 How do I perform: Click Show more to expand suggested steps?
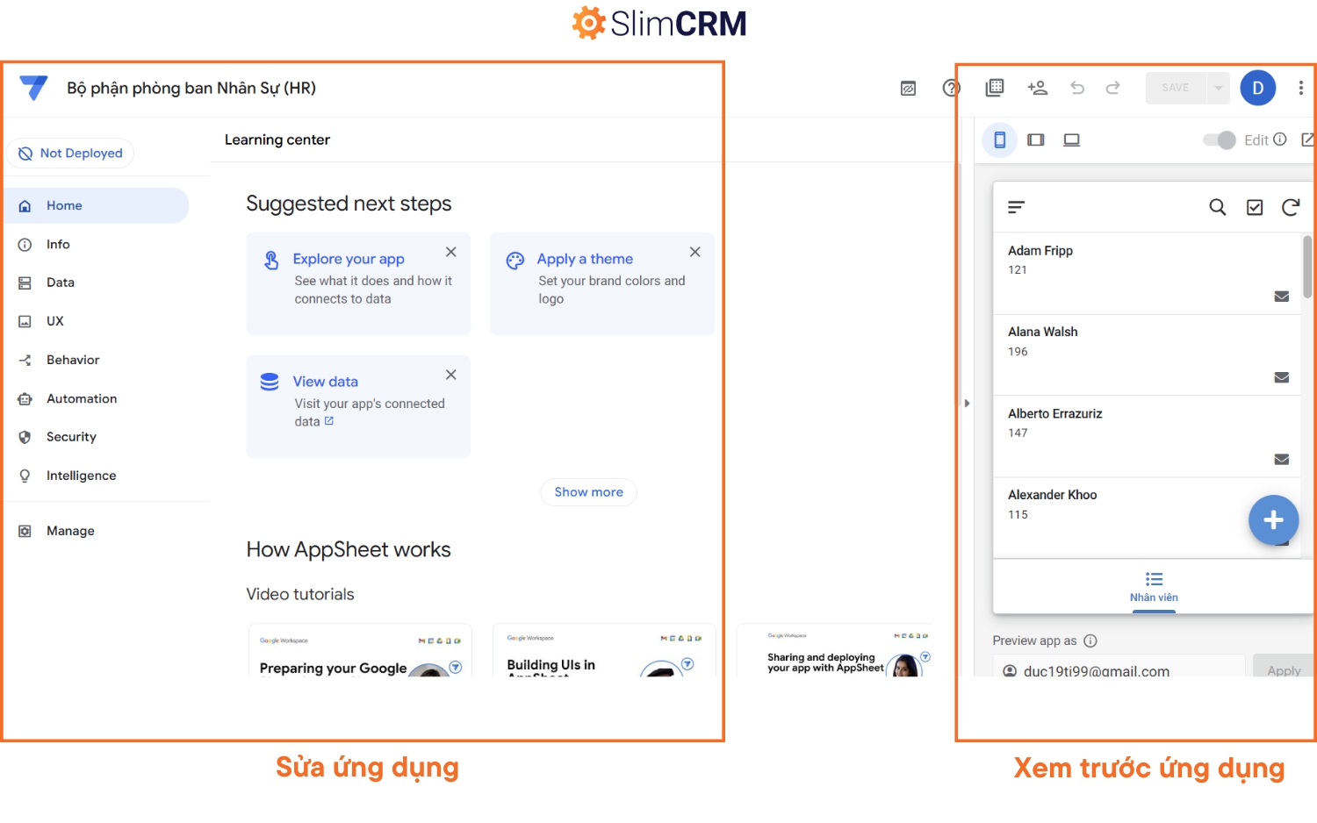pyautogui.click(x=588, y=492)
